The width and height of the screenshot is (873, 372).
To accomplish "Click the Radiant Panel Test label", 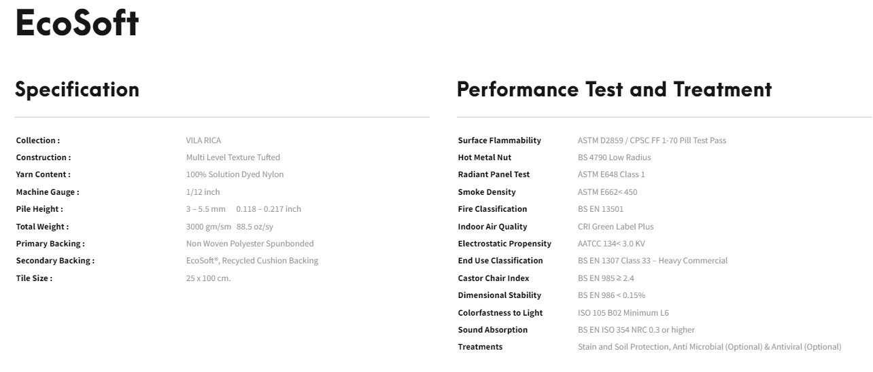I will pyautogui.click(x=494, y=174).
